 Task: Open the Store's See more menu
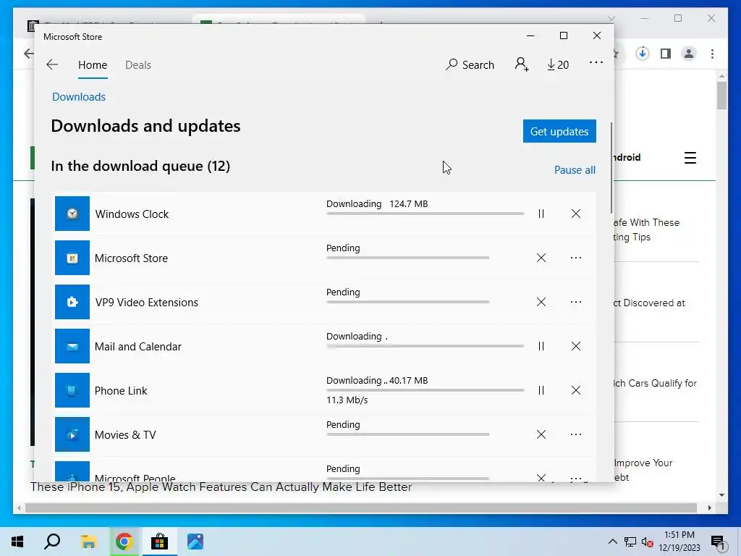596,62
